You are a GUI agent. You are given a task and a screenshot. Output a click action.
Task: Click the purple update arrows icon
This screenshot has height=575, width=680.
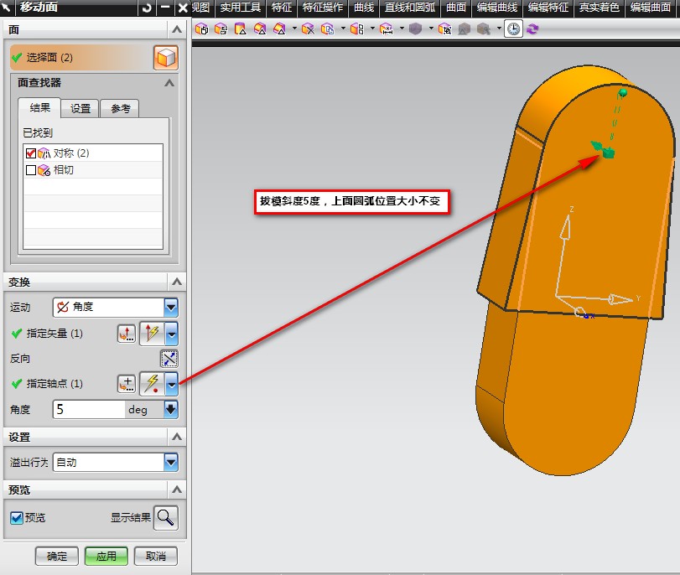pos(532,29)
